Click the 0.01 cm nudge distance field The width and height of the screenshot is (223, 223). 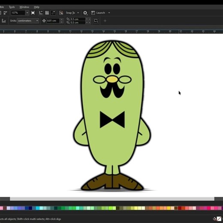tap(53, 21)
